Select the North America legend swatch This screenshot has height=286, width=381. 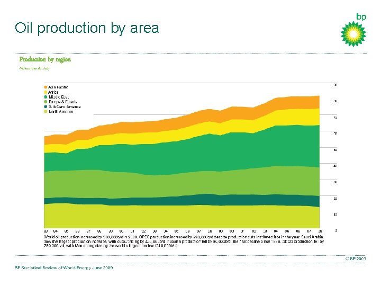(46, 112)
